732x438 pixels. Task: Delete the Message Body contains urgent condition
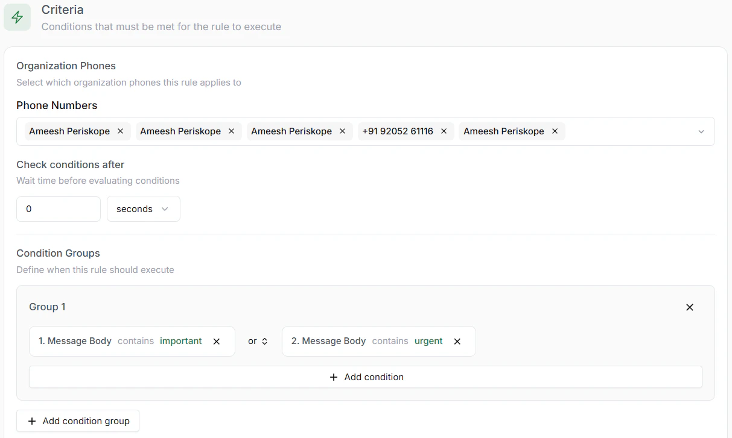tap(457, 341)
